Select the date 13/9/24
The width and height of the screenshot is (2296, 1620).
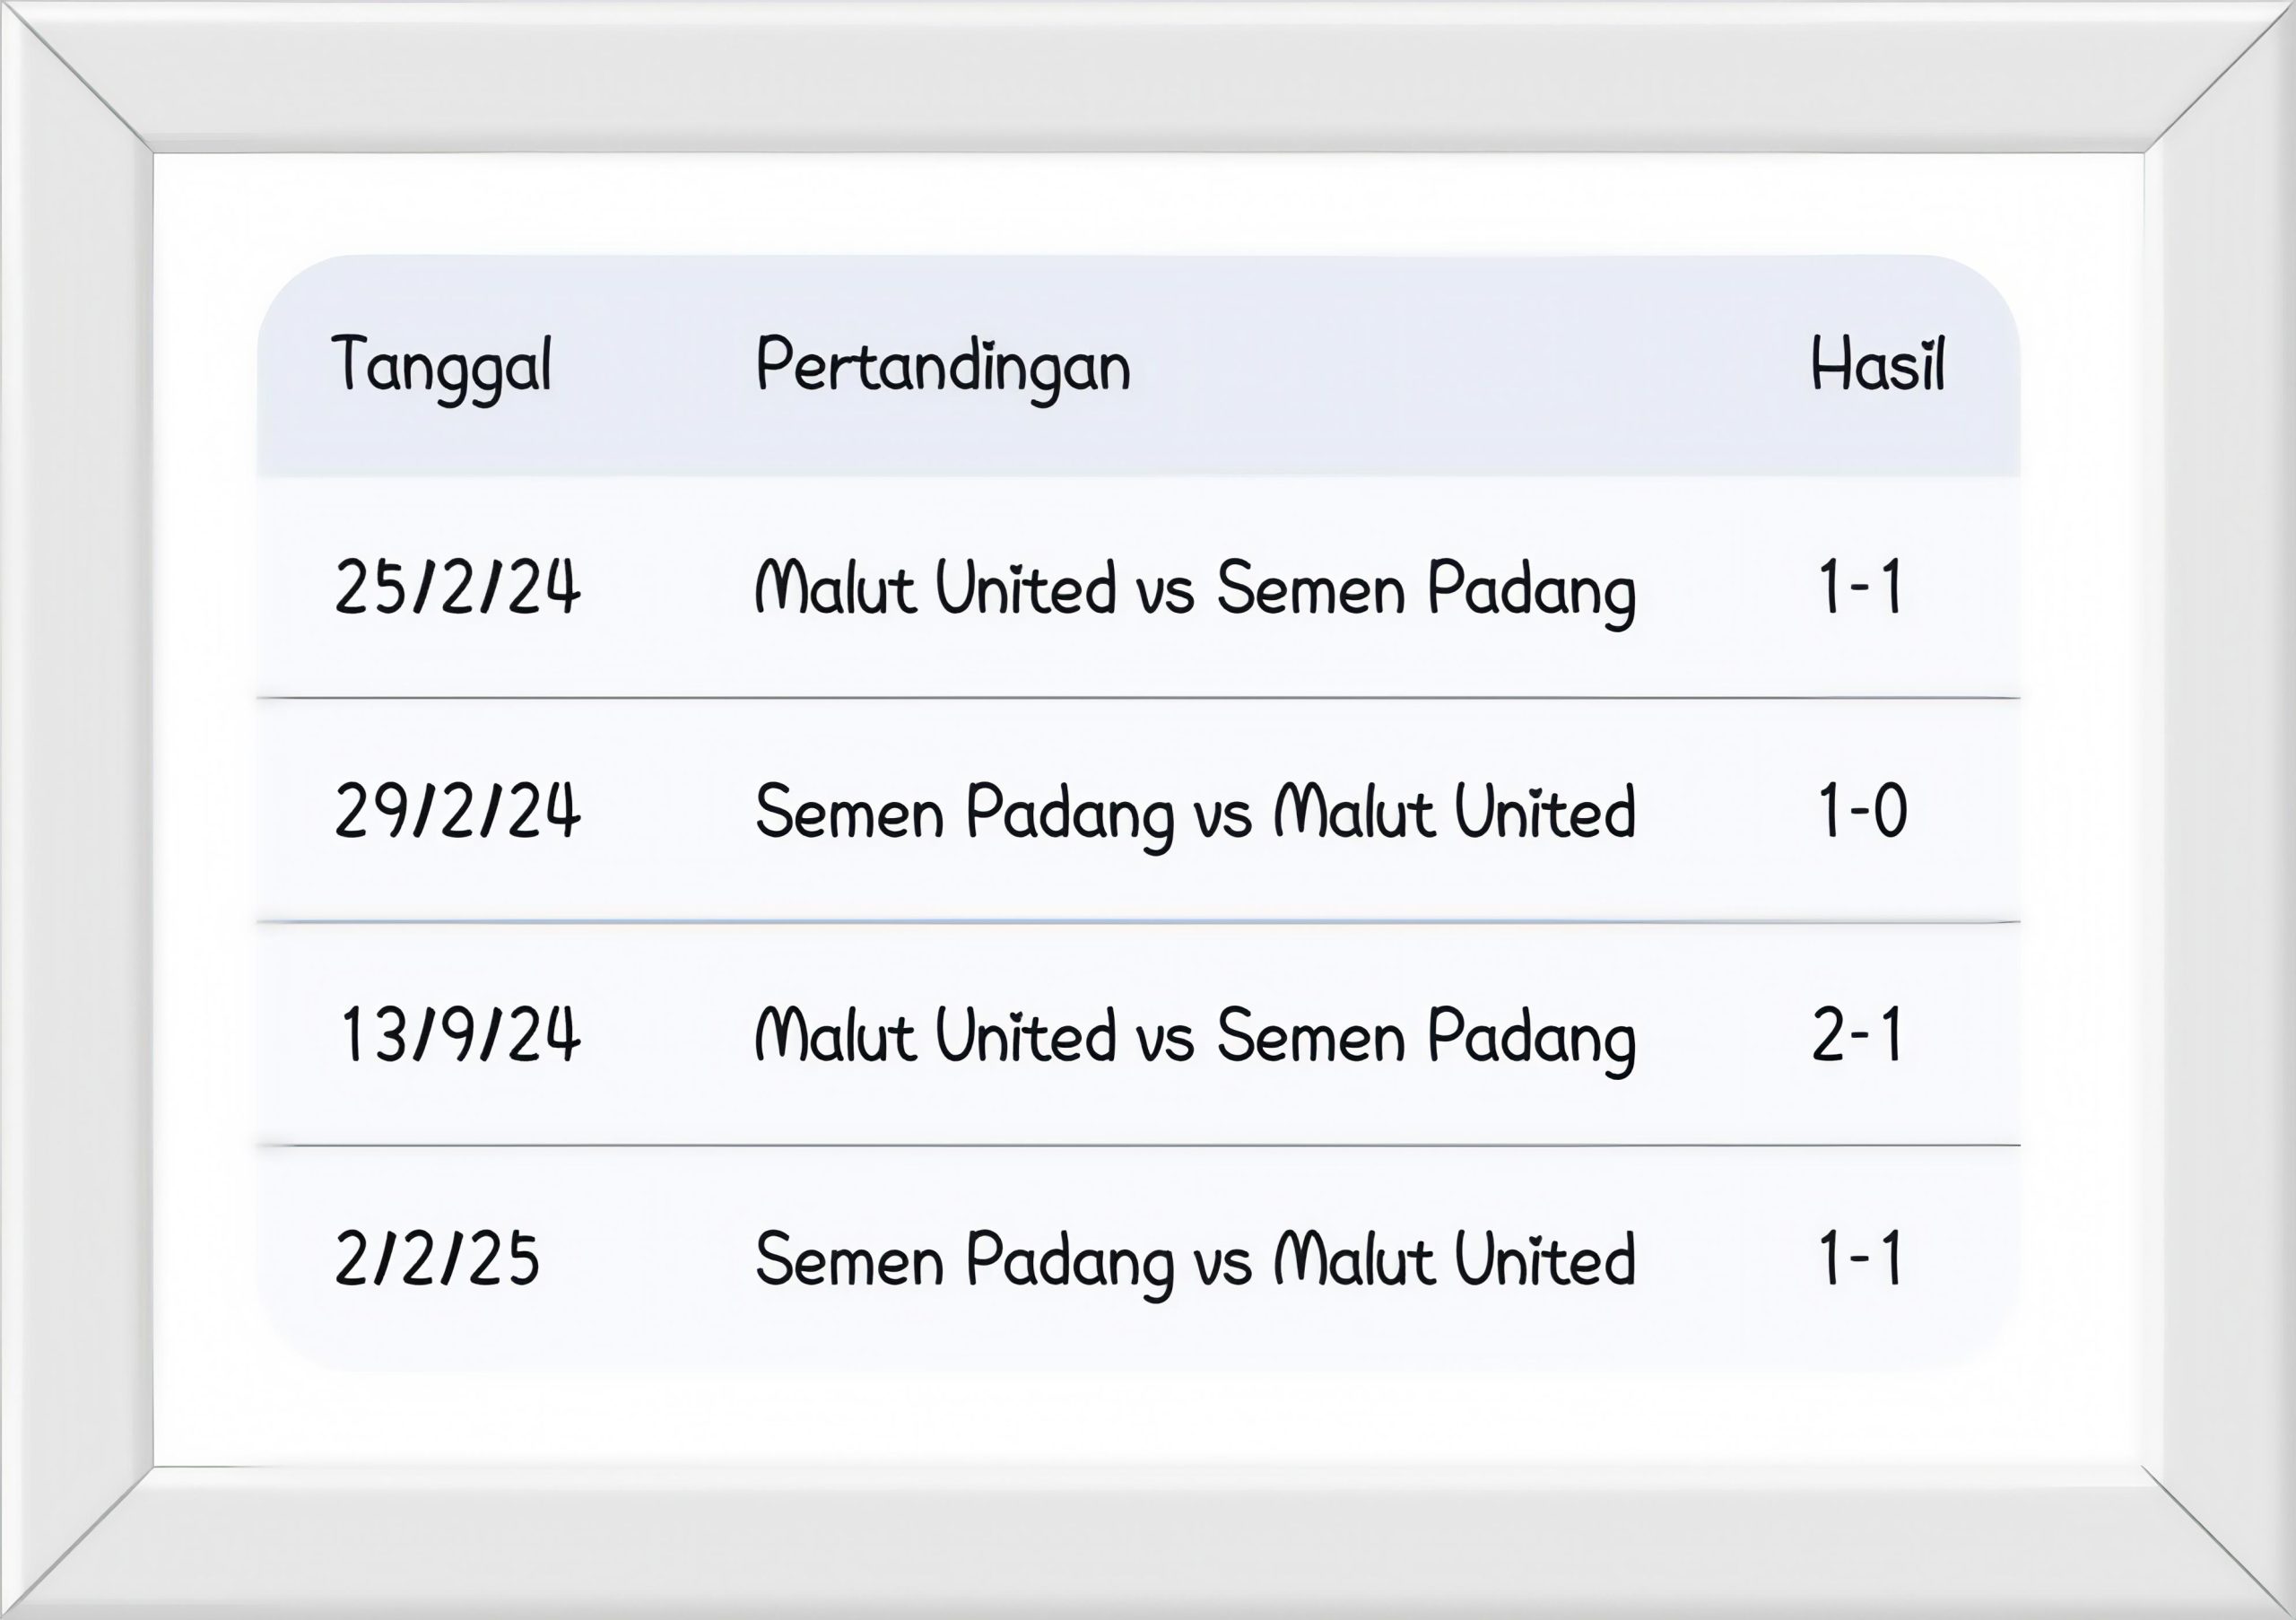460,1035
